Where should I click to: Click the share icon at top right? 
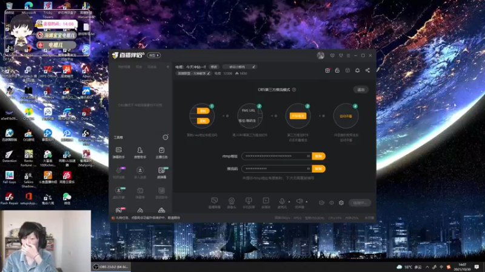pos(367,70)
